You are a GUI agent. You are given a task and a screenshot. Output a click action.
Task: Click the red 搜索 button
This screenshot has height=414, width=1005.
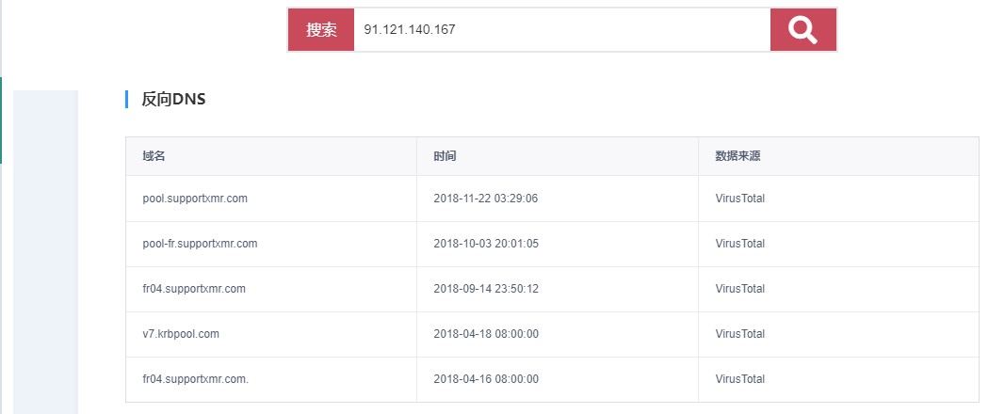321,29
